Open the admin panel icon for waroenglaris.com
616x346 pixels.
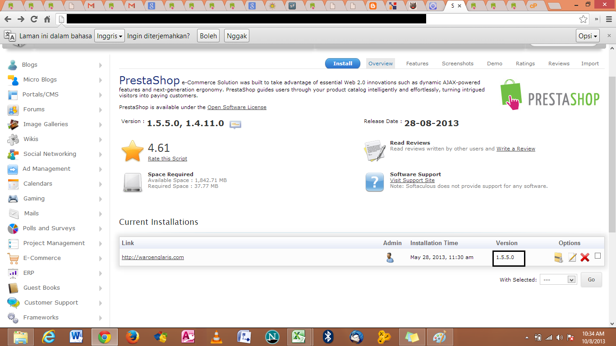[x=390, y=257]
